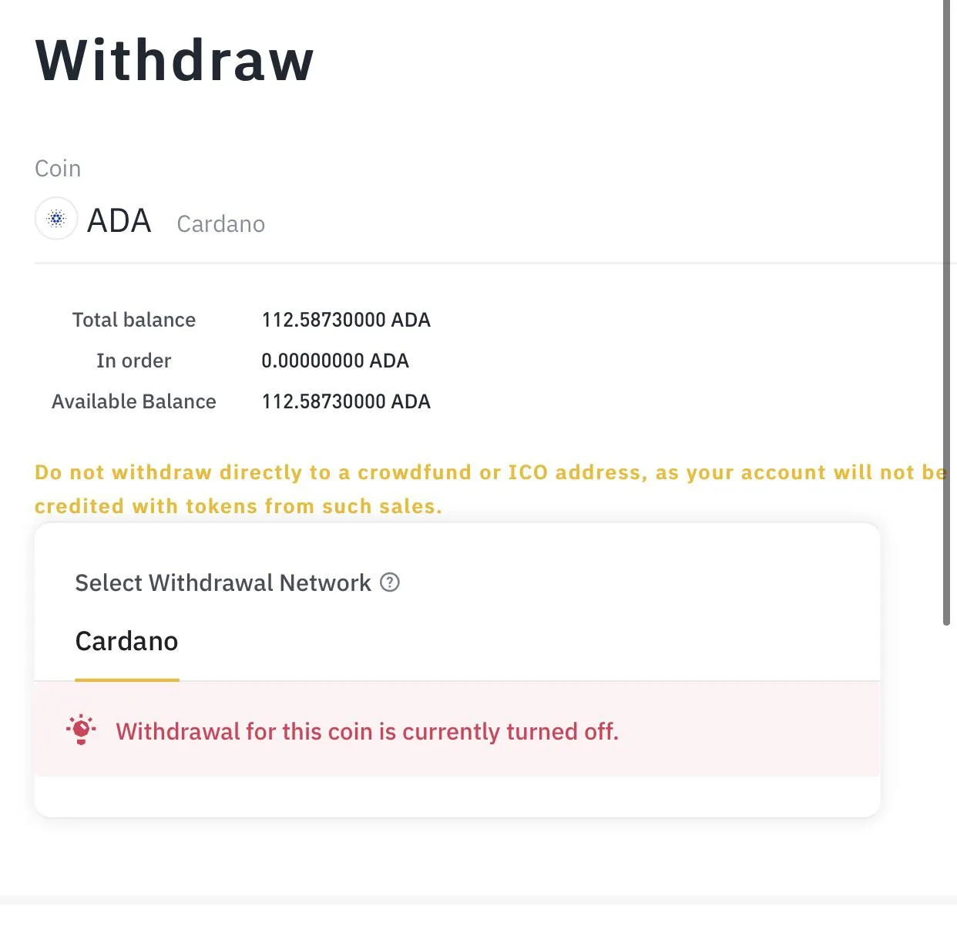Click the In order 0.00000000 ADA value
The width and height of the screenshot is (957, 933).
tap(334, 361)
